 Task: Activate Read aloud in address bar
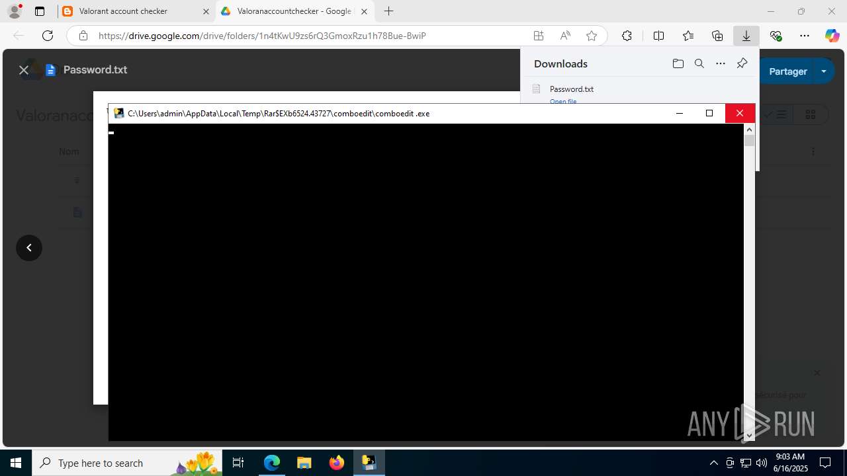click(x=565, y=36)
